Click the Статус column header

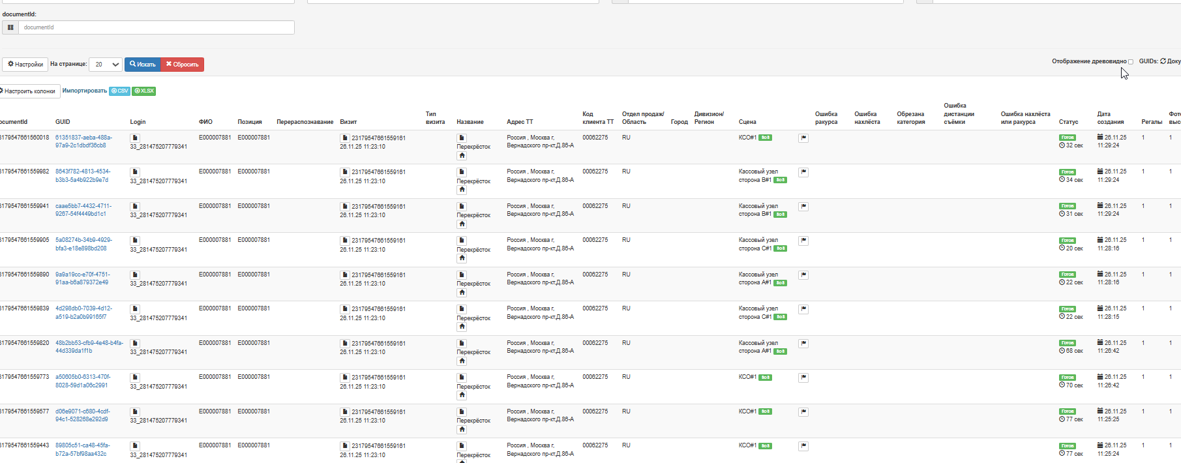pos(1068,122)
